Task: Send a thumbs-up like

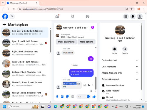Action: (94, 97)
